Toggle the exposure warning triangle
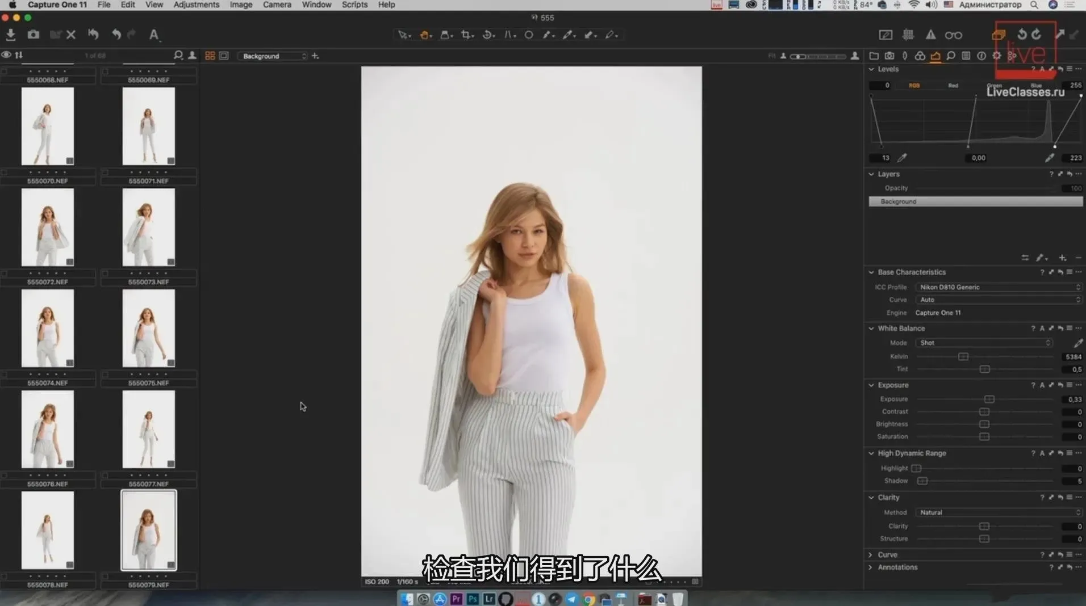The width and height of the screenshot is (1086, 606). (x=930, y=35)
